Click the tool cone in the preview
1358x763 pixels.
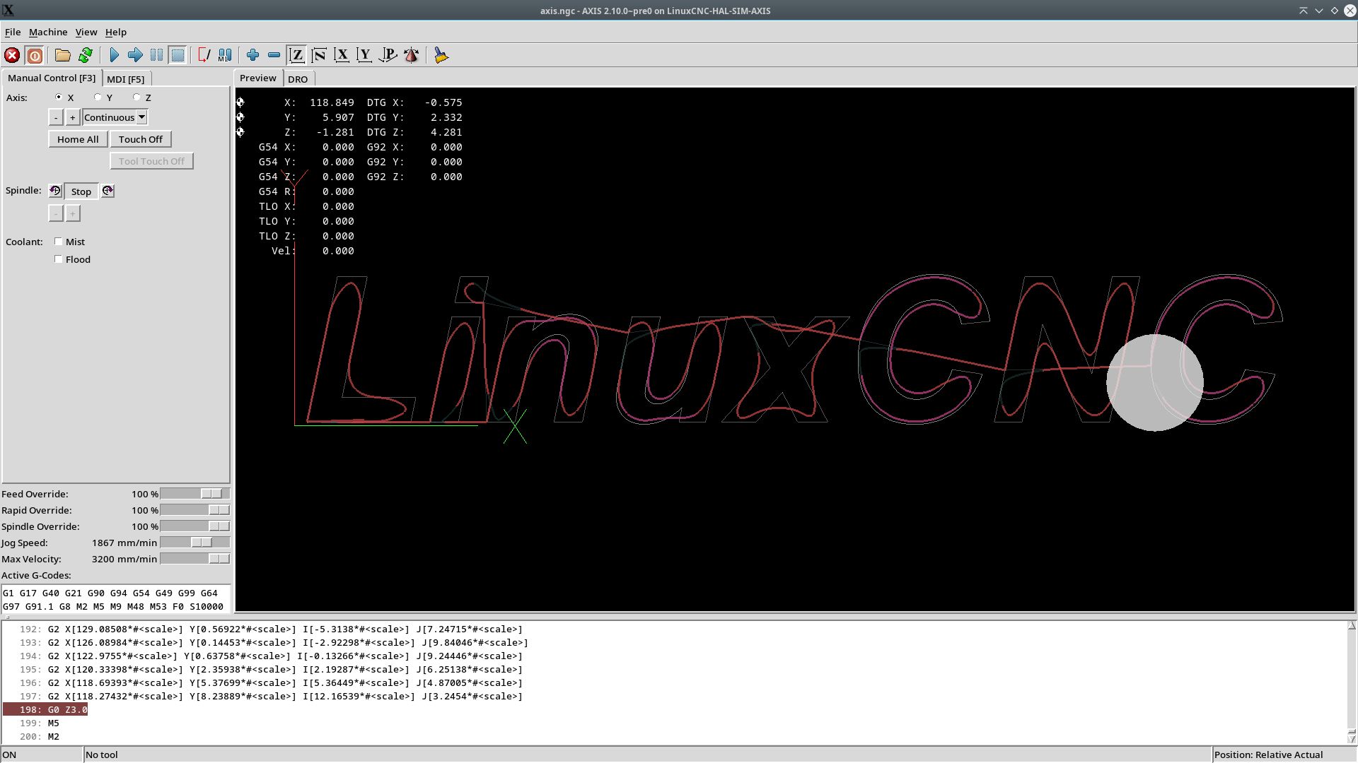(x=1154, y=382)
